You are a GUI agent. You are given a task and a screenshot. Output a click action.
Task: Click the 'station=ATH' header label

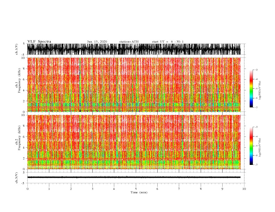click(x=129, y=42)
